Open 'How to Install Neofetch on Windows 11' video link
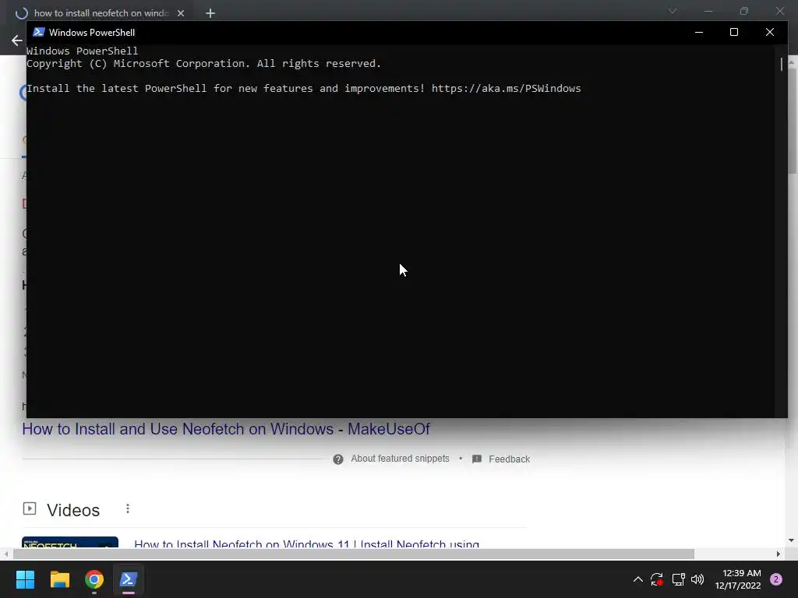 tap(306, 543)
